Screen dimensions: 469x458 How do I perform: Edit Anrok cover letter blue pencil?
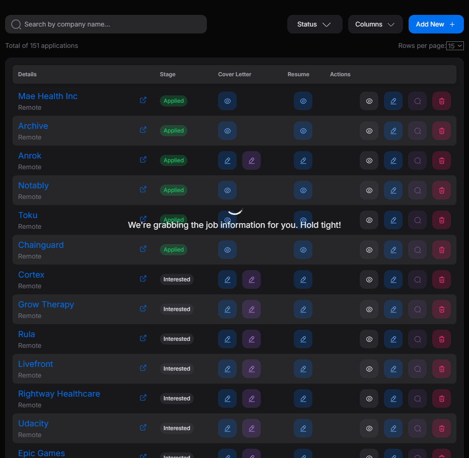[227, 160]
